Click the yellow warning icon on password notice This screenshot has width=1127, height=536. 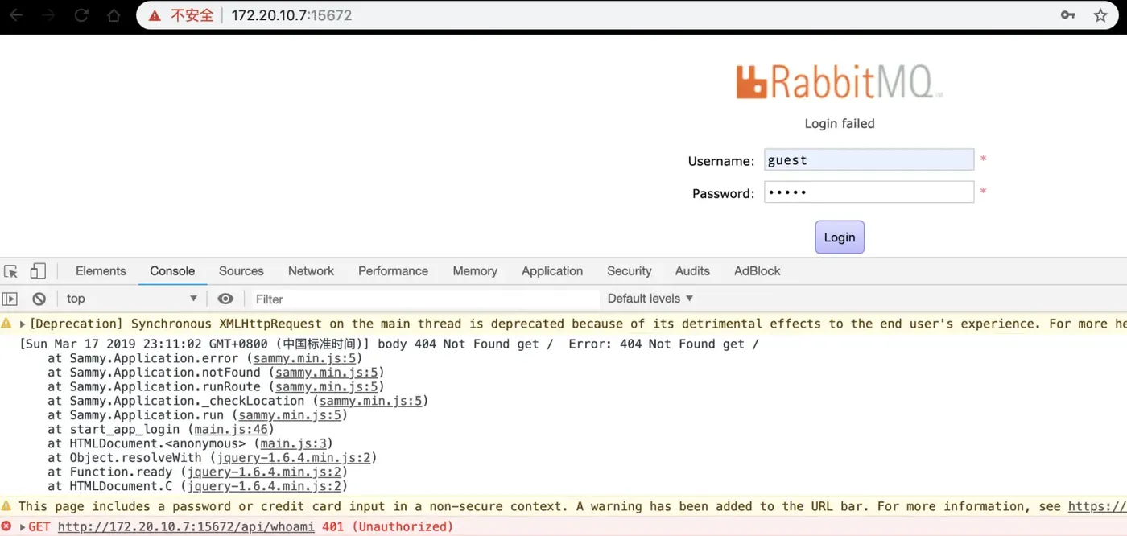click(6, 506)
